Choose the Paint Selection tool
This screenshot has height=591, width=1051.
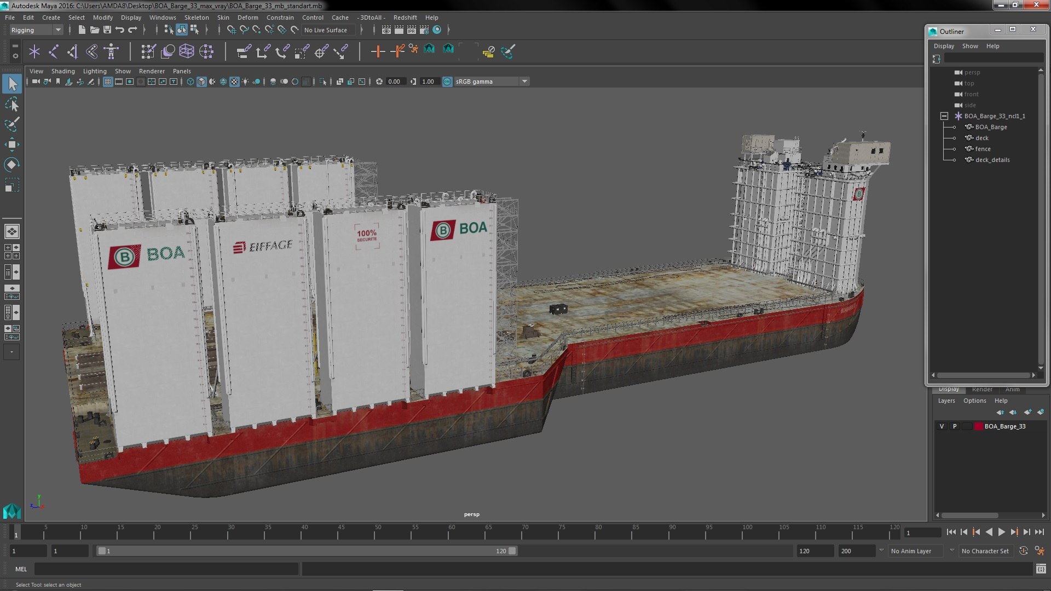pyautogui.click(x=12, y=124)
